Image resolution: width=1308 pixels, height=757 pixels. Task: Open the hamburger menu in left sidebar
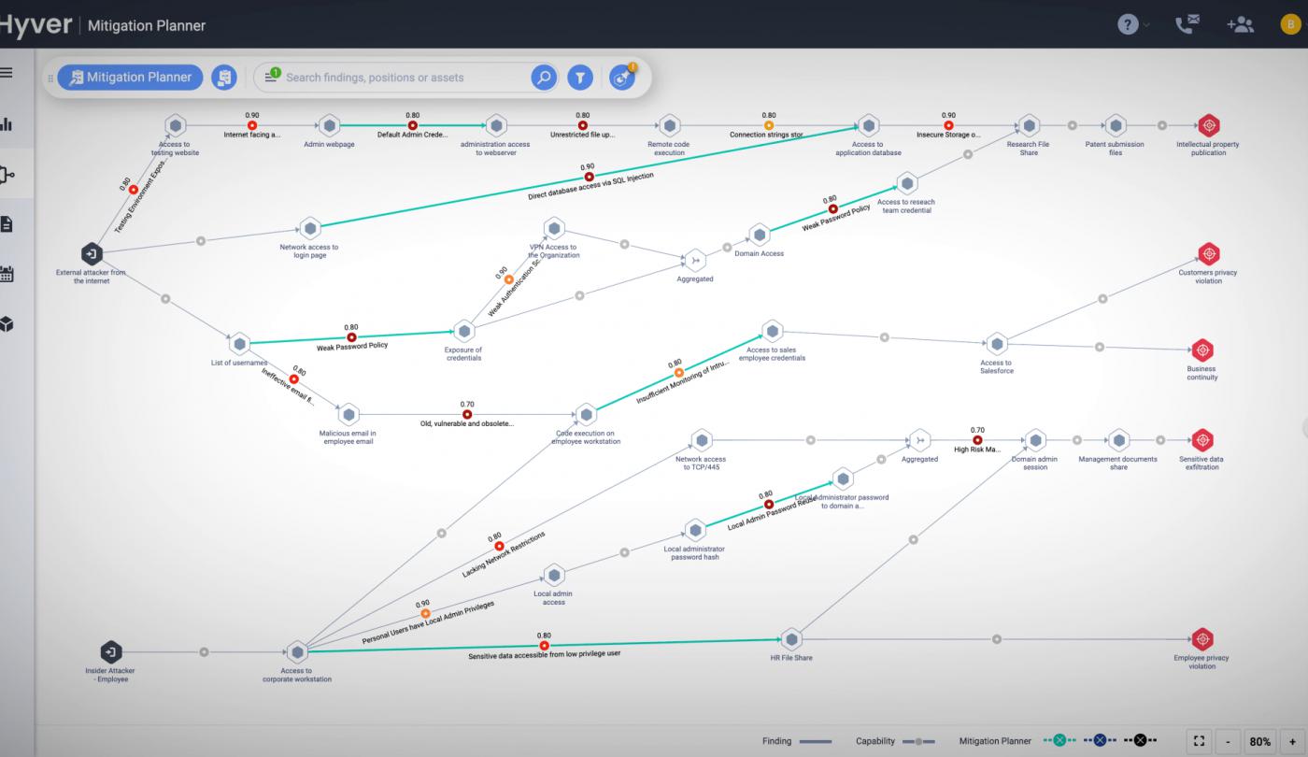pos(6,74)
